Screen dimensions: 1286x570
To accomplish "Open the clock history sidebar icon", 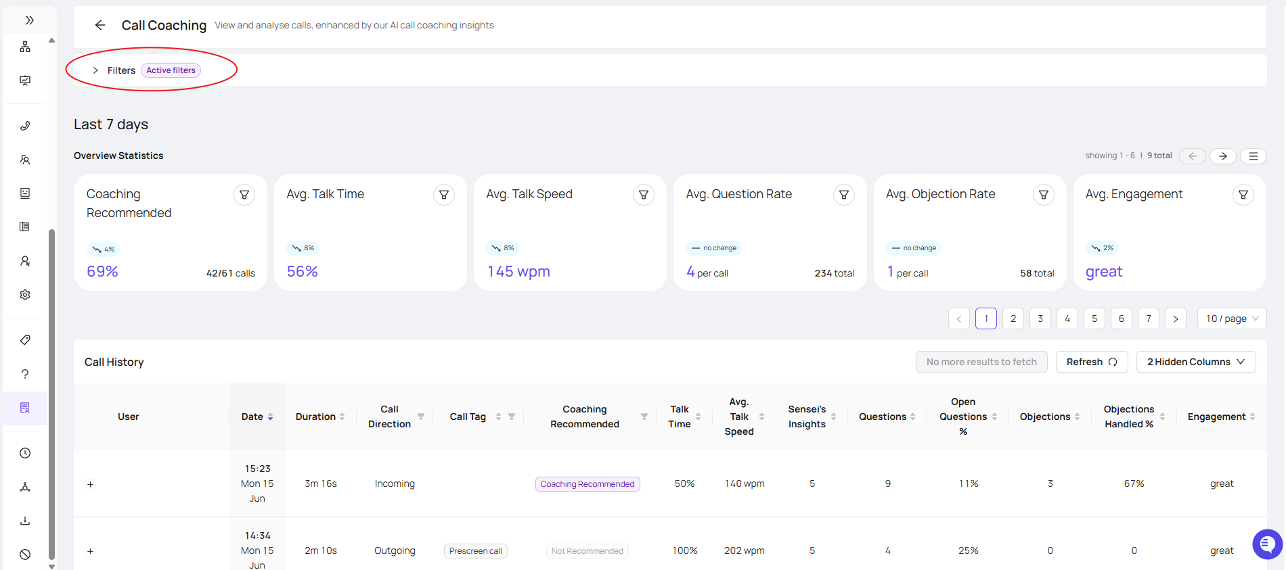I will (x=25, y=453).
